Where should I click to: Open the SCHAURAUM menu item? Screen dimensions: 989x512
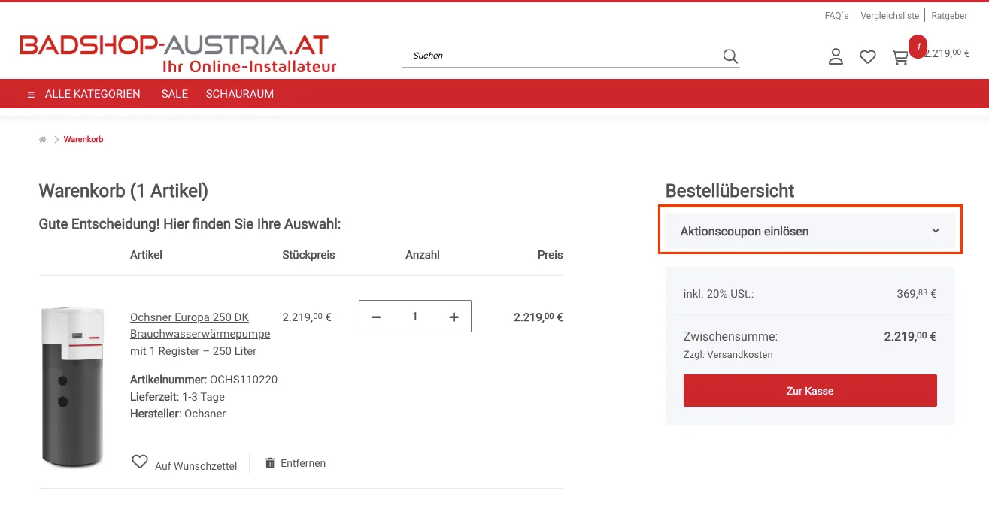(240, 94)
